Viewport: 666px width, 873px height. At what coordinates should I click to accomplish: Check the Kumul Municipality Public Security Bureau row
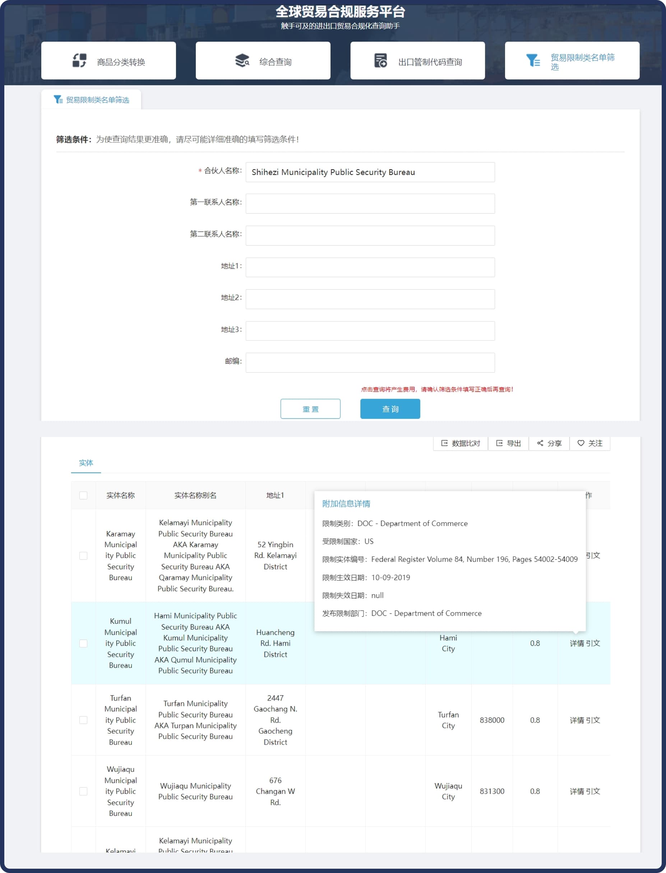83,643
